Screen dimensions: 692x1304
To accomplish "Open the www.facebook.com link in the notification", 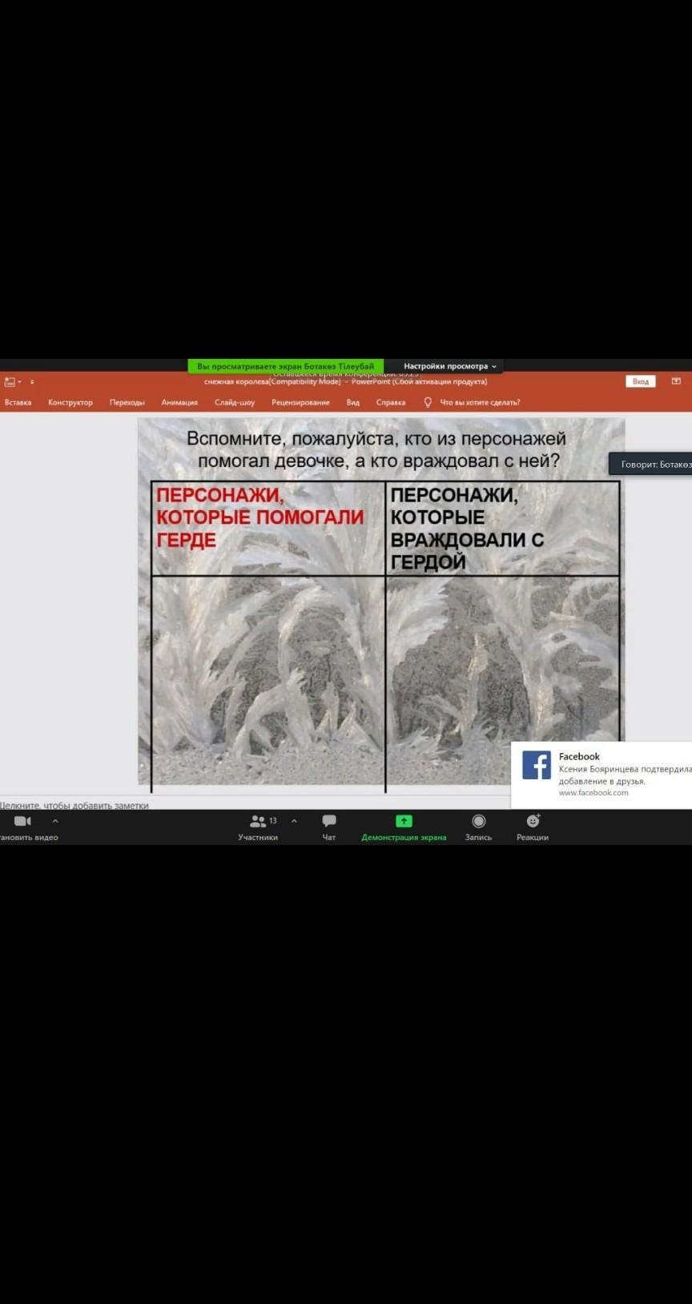I will point(593,793).
